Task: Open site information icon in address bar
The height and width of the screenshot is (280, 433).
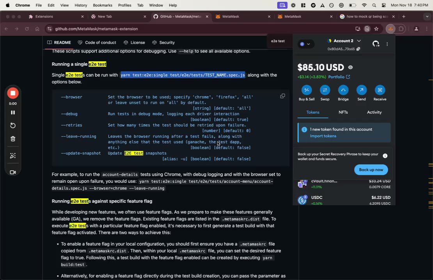Action: 50,29
